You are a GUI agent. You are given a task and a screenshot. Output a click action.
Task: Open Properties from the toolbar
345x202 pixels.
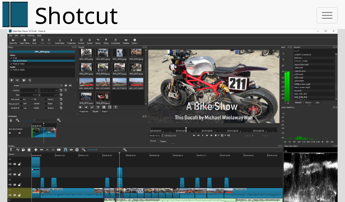click(x=71, y=41)
